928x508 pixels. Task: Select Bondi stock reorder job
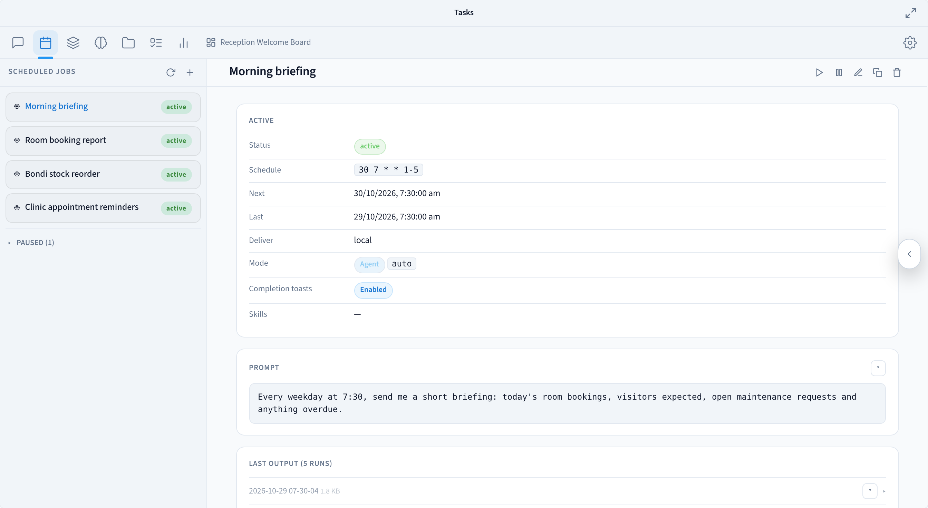103,174
